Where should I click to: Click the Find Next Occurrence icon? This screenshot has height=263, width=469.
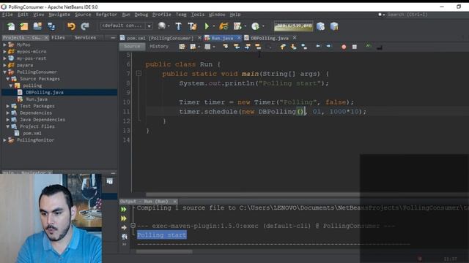coord(248,47)
